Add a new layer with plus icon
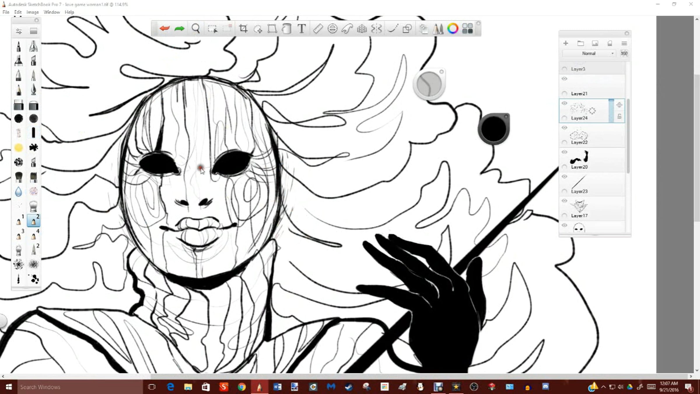 (566, 43)
